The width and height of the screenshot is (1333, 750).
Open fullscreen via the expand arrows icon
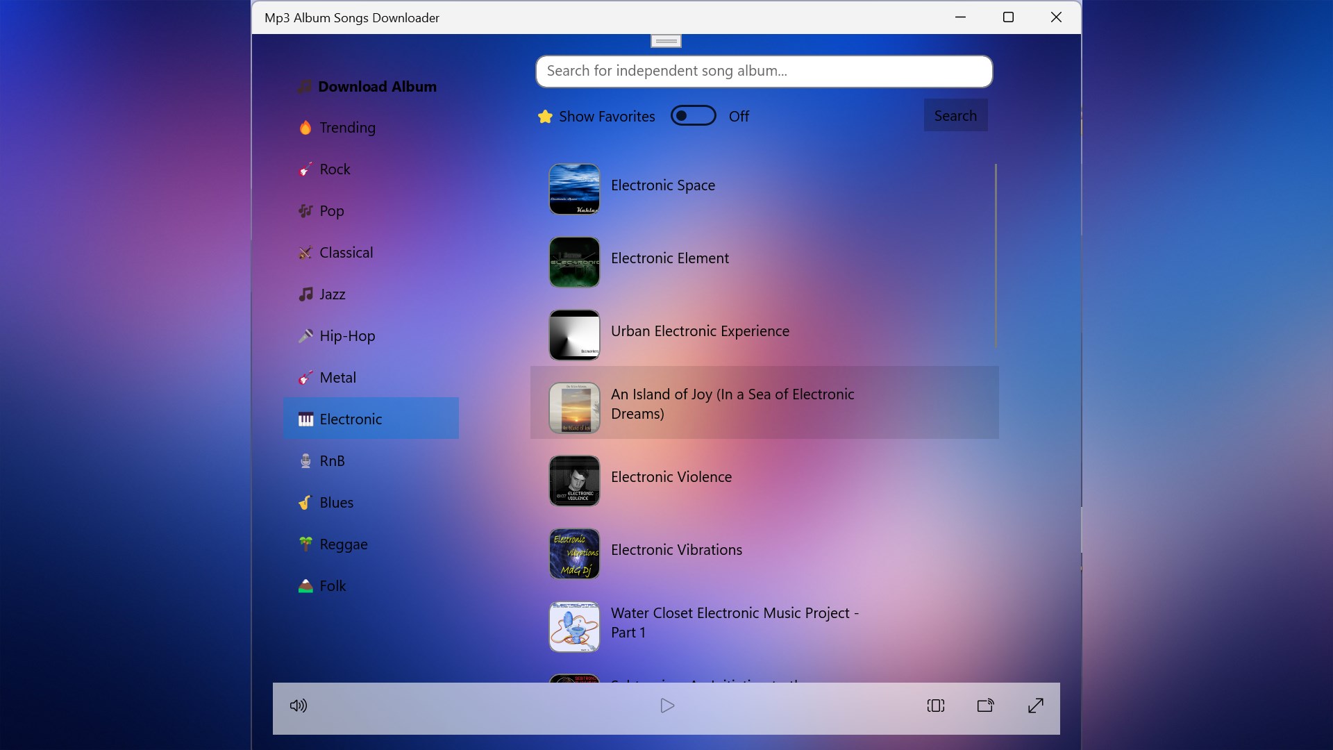point(1035,706)
